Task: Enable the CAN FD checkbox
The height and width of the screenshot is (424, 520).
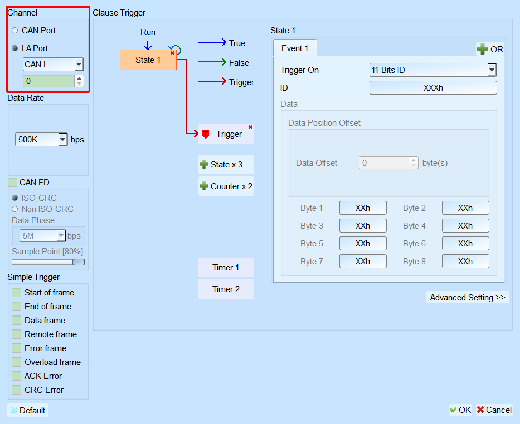Action: point(13,183)
